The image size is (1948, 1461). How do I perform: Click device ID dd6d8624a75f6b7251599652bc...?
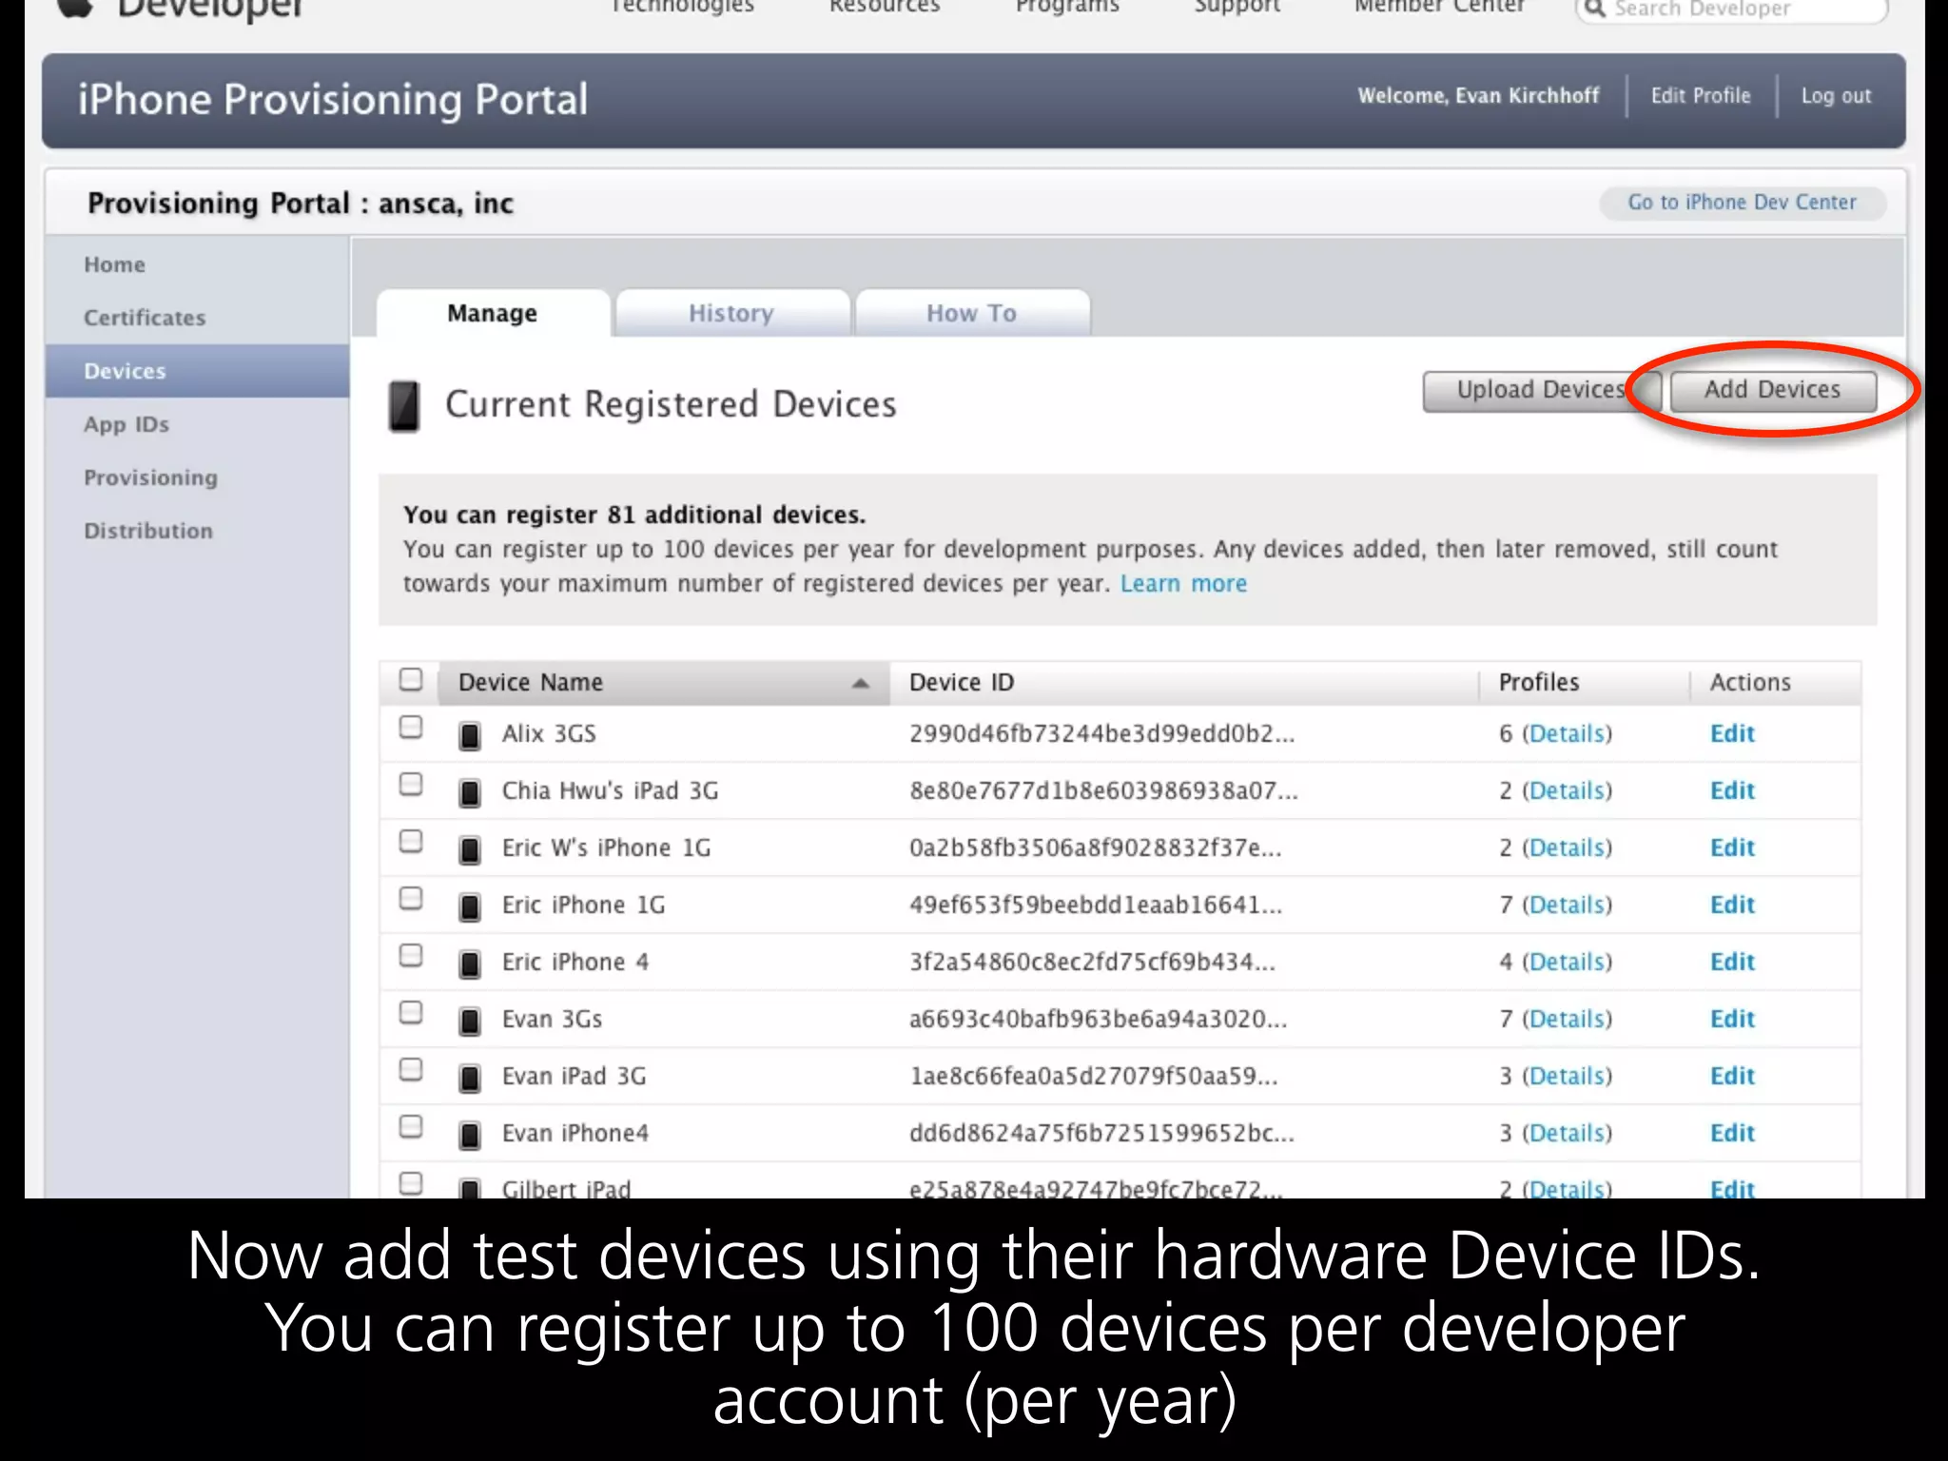coord(1101,1134)
